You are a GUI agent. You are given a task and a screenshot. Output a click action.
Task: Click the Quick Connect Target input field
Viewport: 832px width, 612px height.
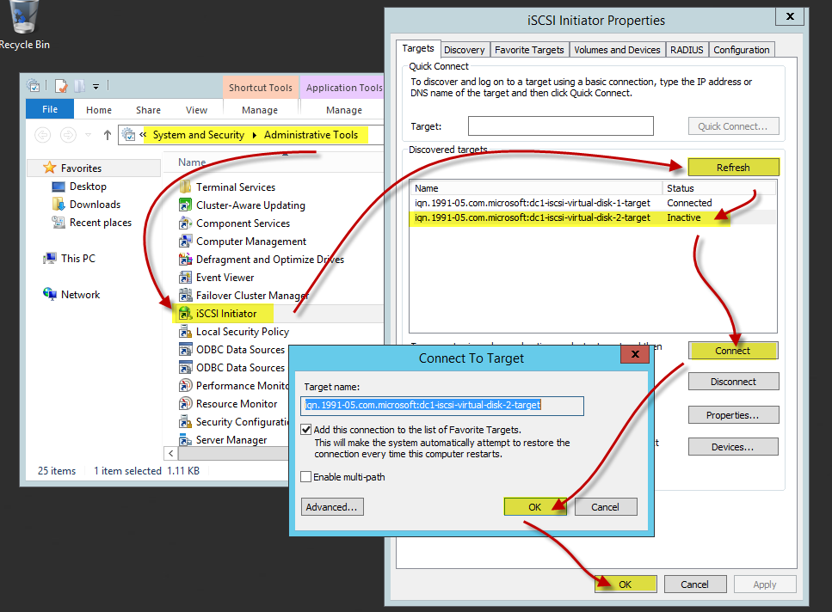pyautogui.click(x=561, y=126)
